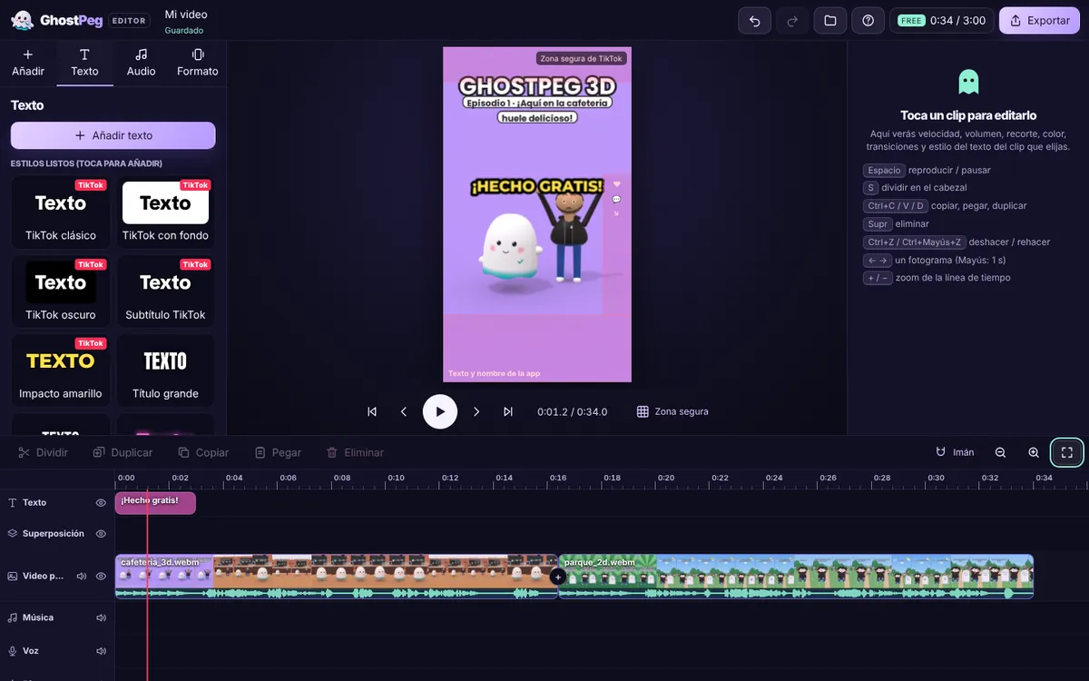Click the ¡HECHO GRATIS! text on preview
The width and height of the screenshot is (1089, 681).
pos(536,186)
